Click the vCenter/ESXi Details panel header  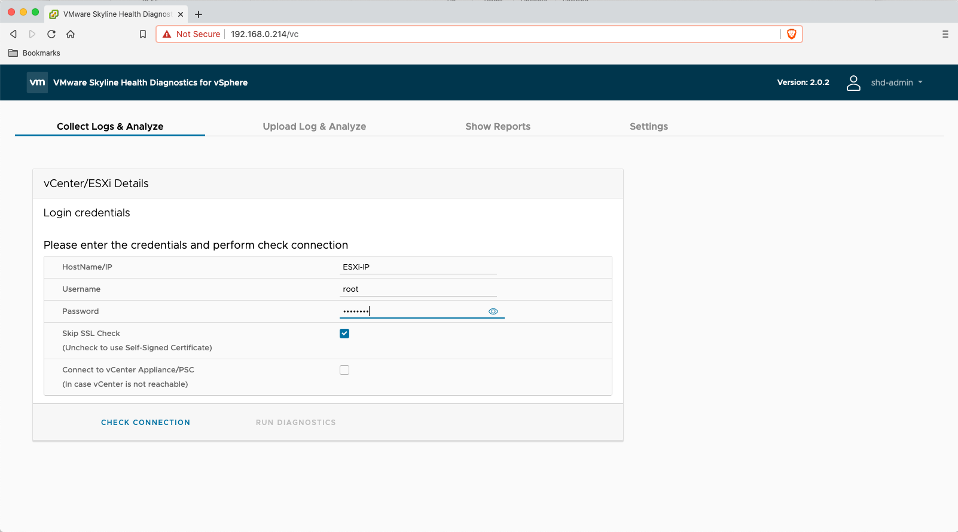(x=328, y=184)
